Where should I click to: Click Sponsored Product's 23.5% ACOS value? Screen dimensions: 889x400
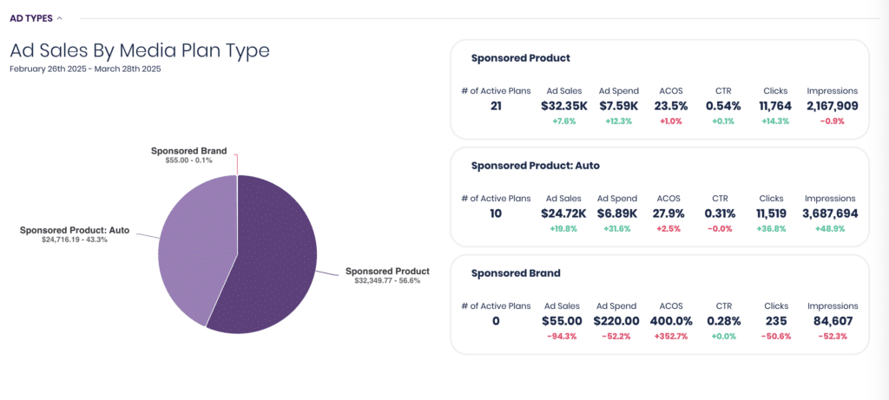point(669,106)
